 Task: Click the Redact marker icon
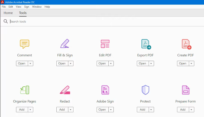pyautogui.click(x=65, y=90)
